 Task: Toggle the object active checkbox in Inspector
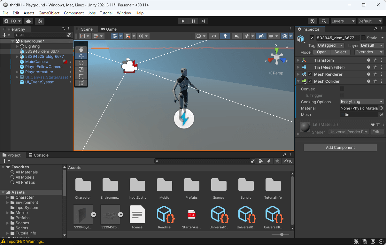[312, 38]
